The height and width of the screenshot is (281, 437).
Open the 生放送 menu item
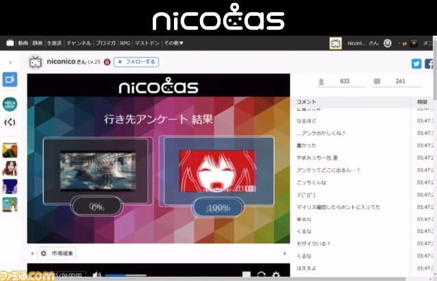(x=54, y=43)
